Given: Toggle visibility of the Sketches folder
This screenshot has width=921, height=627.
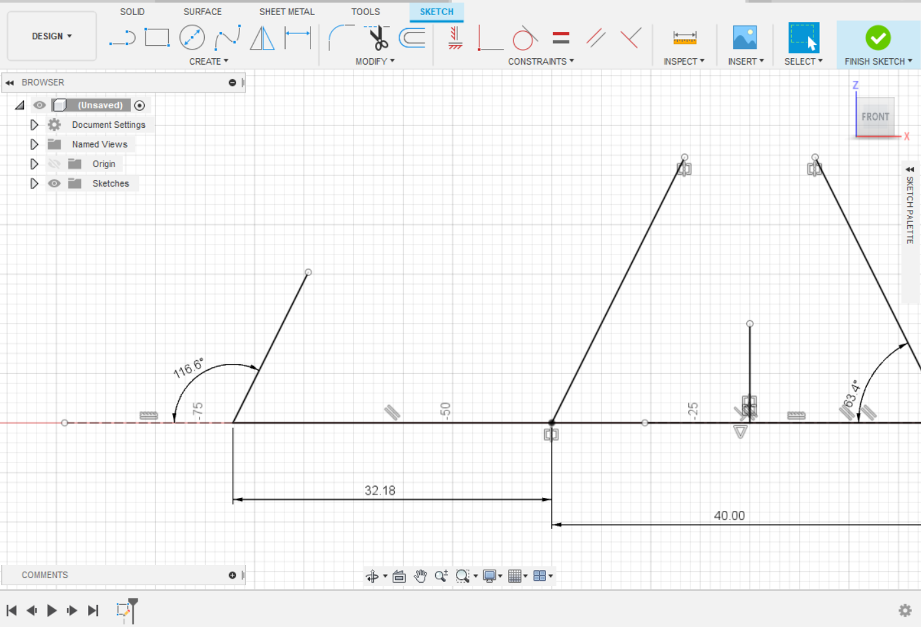Looking at the screenshot, I should point(54,183).
